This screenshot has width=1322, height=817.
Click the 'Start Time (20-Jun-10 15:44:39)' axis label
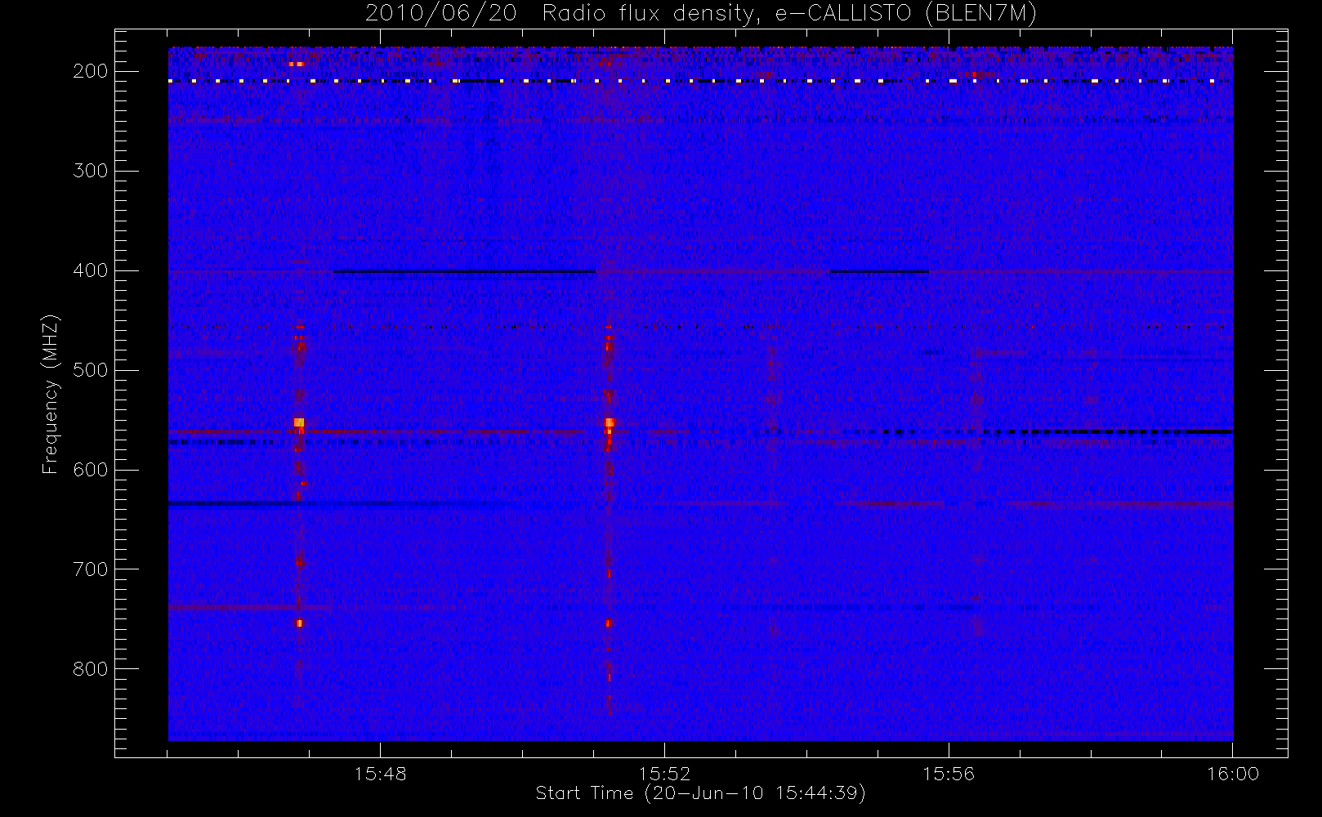coord(700,793)
